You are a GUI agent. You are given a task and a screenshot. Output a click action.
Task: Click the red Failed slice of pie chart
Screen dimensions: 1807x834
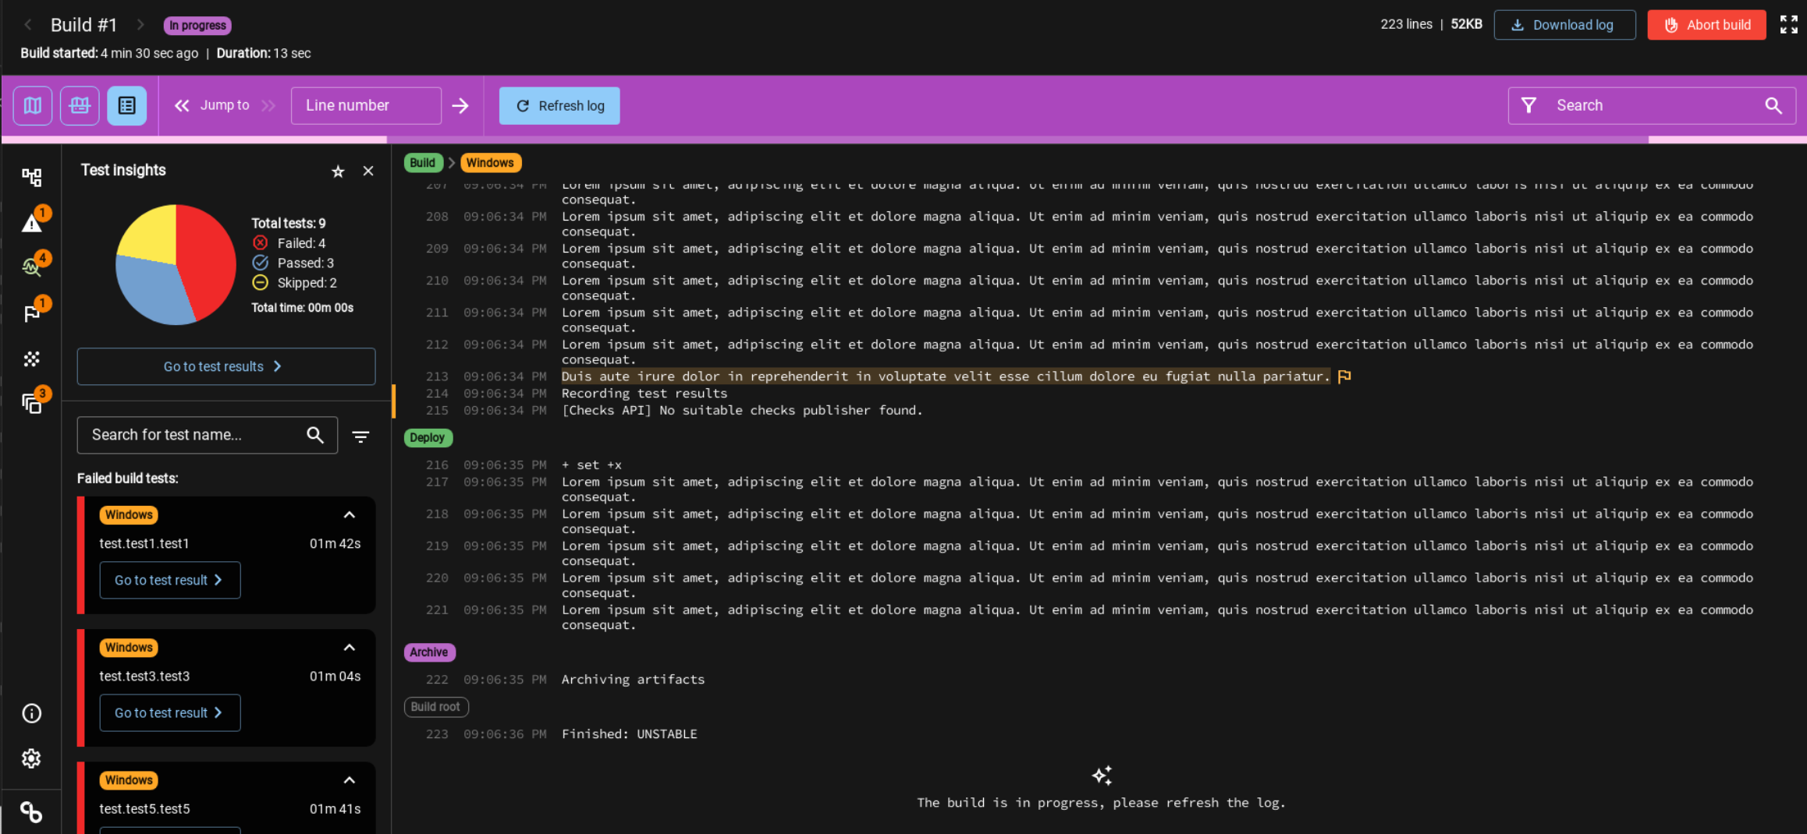208,257
